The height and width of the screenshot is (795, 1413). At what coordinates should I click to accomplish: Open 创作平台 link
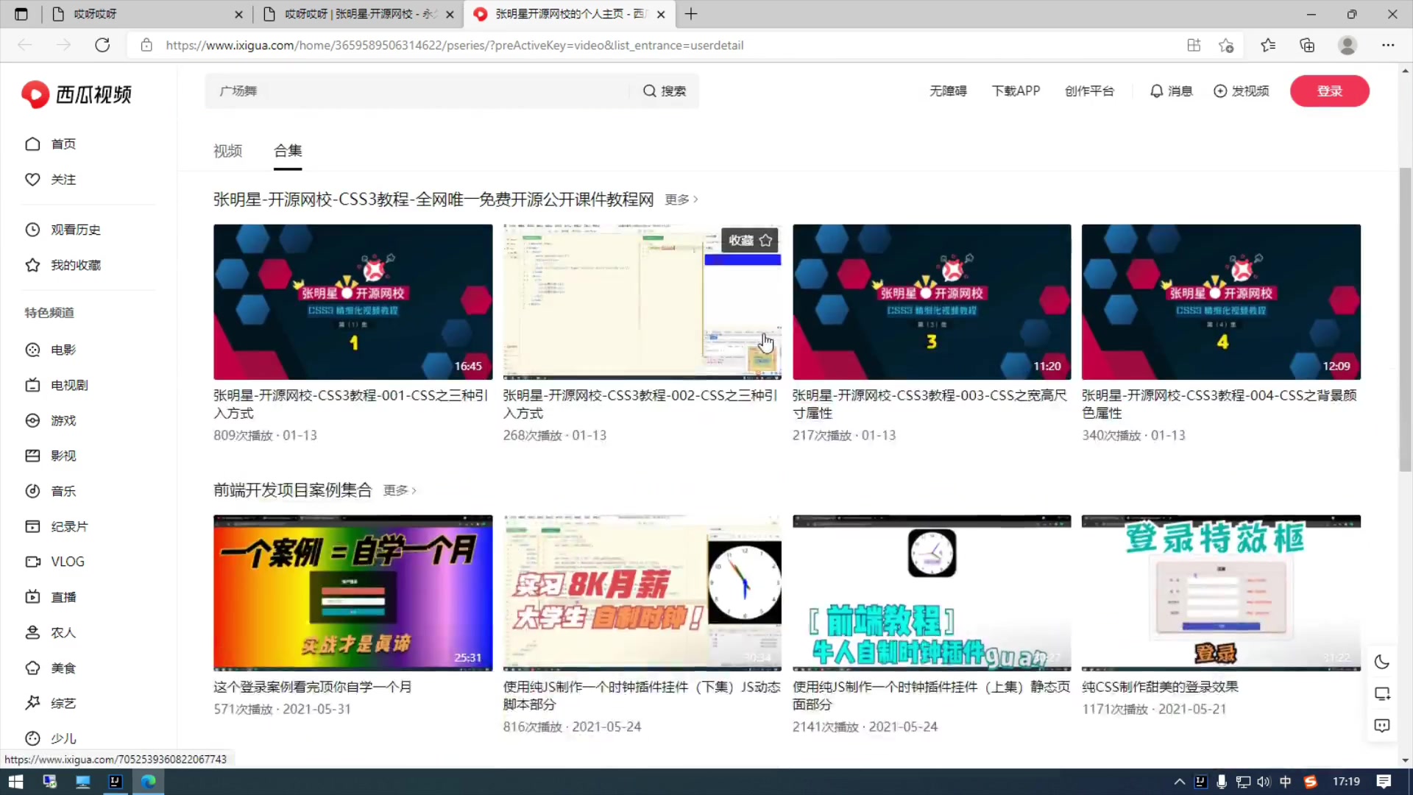coord(1089,91)
